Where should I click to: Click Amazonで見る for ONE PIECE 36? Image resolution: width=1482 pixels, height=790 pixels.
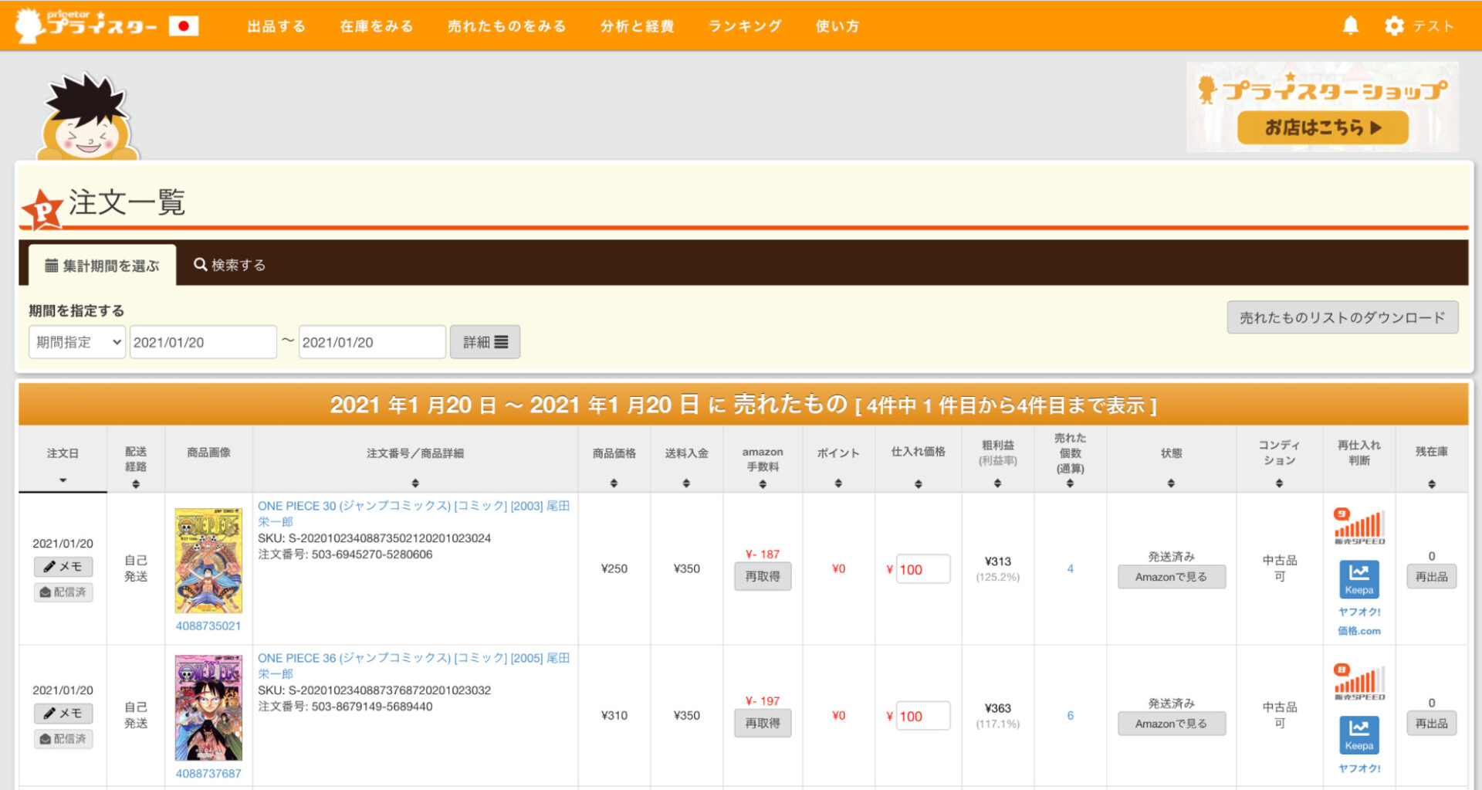(x=1171, y=724)
